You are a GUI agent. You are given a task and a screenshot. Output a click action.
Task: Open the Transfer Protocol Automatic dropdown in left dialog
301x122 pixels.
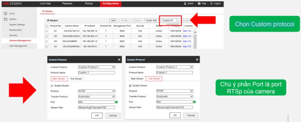[97, 97]
